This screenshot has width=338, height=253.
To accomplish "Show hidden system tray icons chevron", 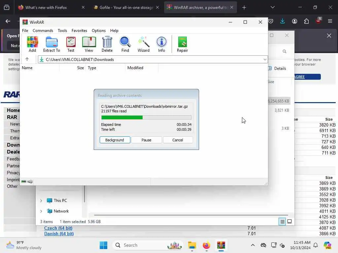I will 253,245.
